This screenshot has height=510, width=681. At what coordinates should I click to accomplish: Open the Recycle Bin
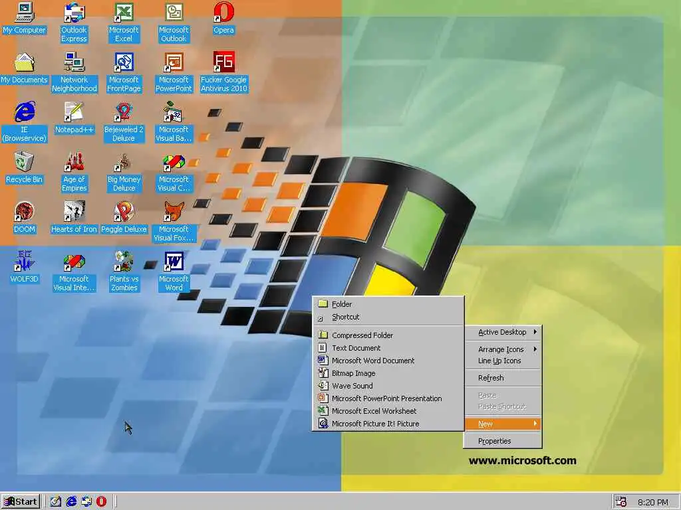[x=25, y=168]
